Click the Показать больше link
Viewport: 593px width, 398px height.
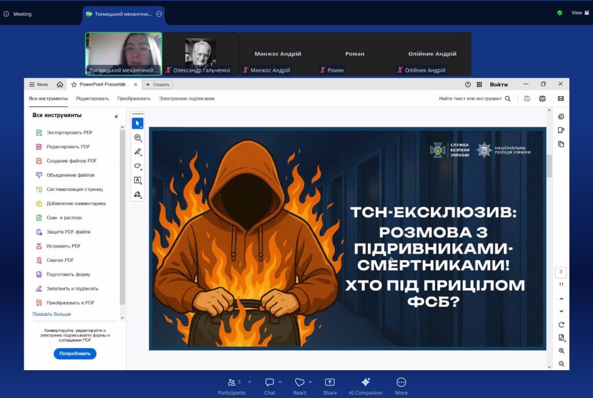point(52,314)
